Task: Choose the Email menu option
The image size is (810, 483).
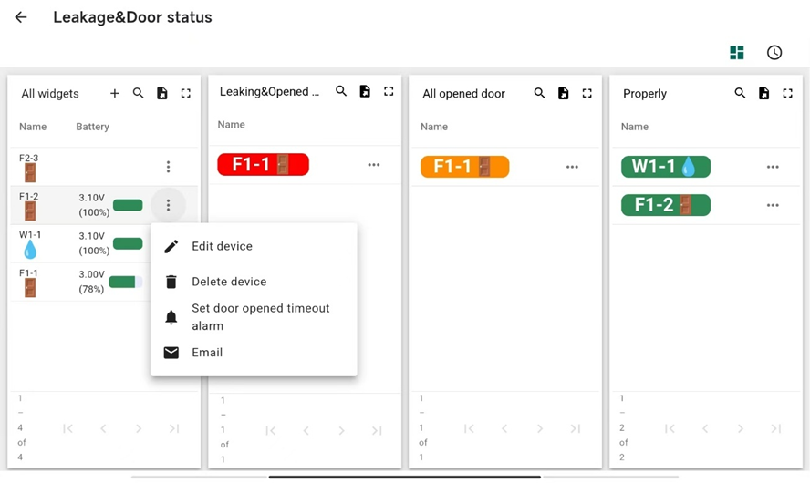Action: pos(207,353)
